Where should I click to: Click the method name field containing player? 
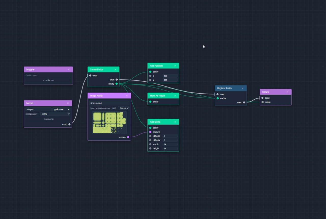coord(38,109)
